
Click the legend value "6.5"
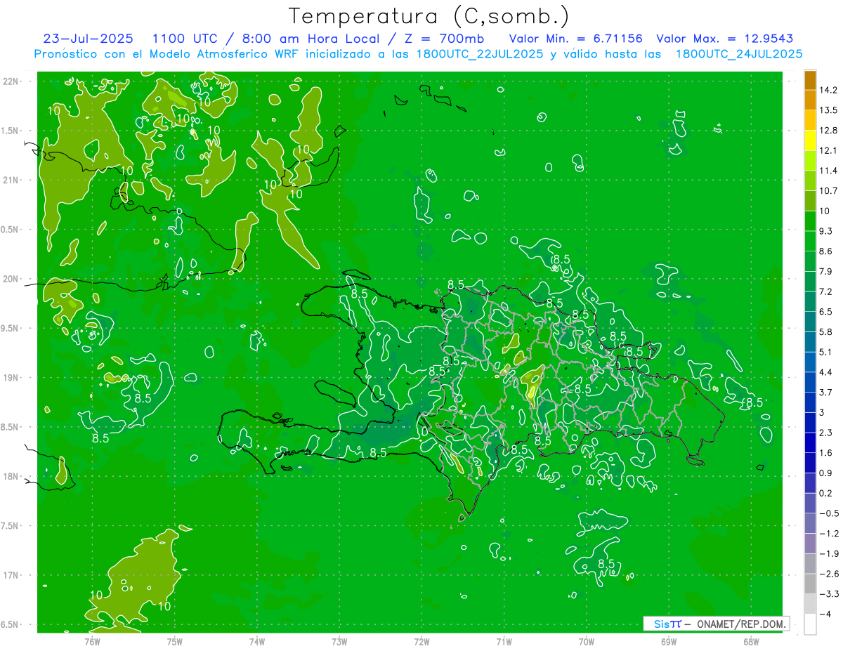(x=826, y=312)
